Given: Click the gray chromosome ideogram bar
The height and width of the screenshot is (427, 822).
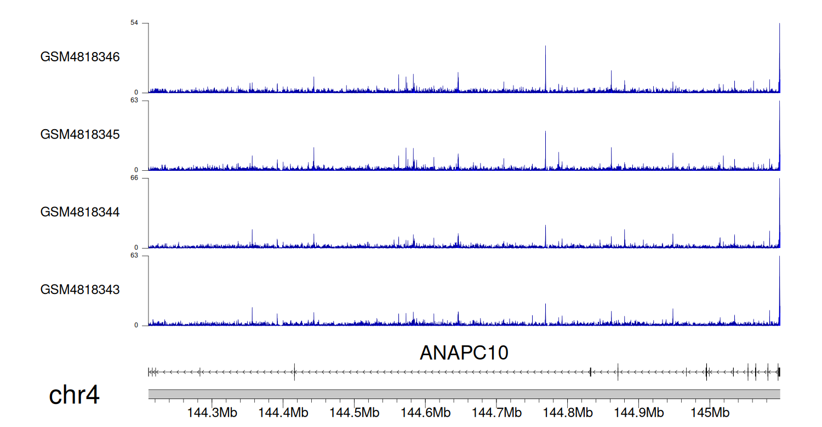Looking at the screenshot, I should [464, 394].
